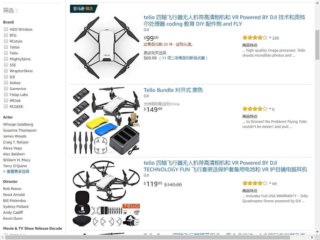This screenshot has width=320, height=240.
Task: Open the white Tello drone product image
Action: tap(107, 47)
